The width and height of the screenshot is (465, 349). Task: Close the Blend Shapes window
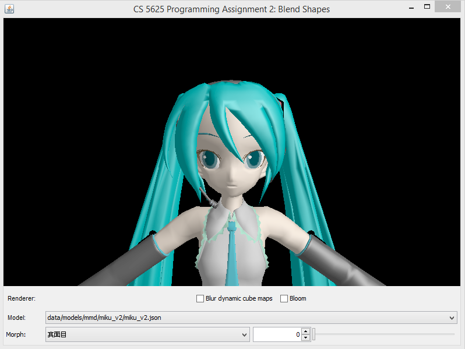[x=449, y=7]
